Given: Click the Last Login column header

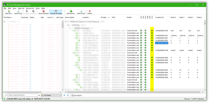Looking at the screenshot, I should [x=60, y=17].
